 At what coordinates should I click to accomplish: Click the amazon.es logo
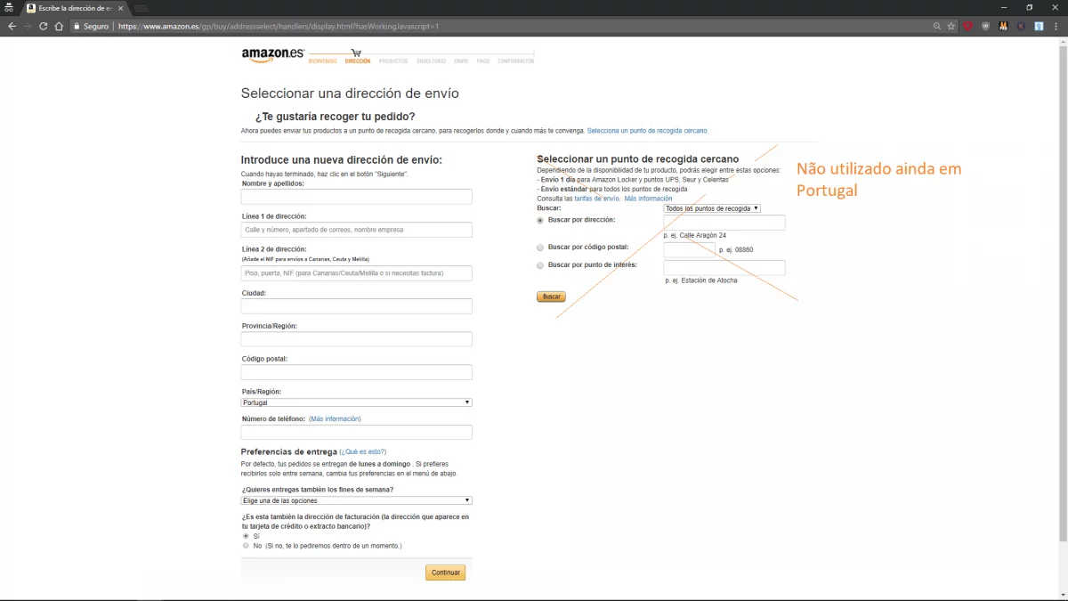click(272, 53)
